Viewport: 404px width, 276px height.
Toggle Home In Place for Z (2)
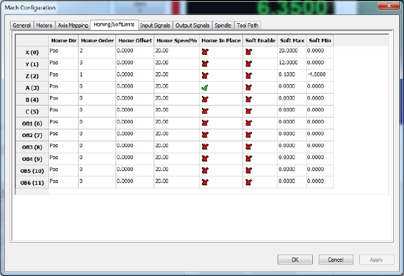click(205, 76)
